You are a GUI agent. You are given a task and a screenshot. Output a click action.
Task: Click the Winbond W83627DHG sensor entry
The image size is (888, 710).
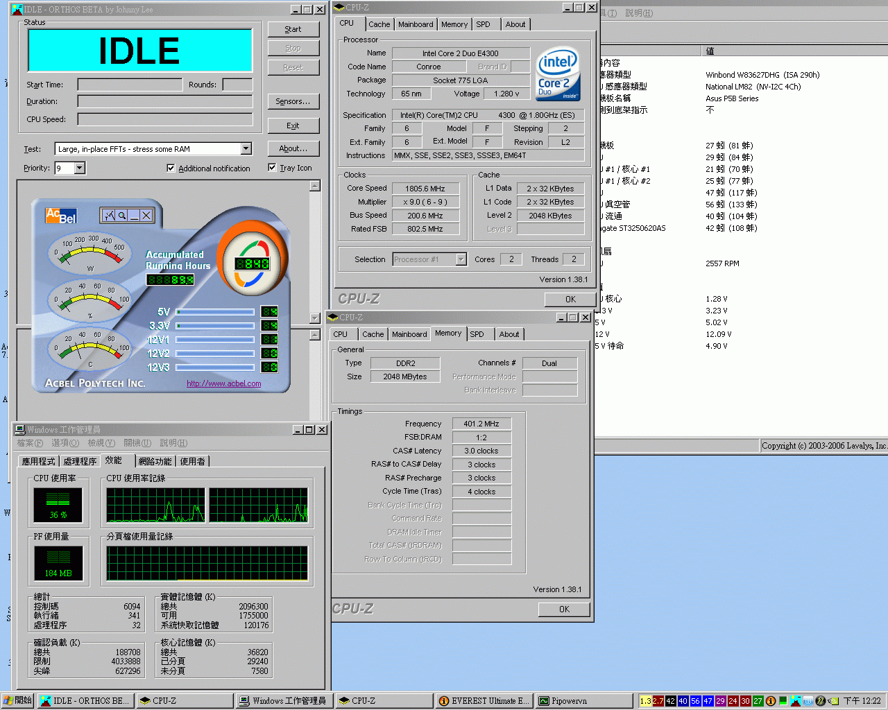click(762, 75)
